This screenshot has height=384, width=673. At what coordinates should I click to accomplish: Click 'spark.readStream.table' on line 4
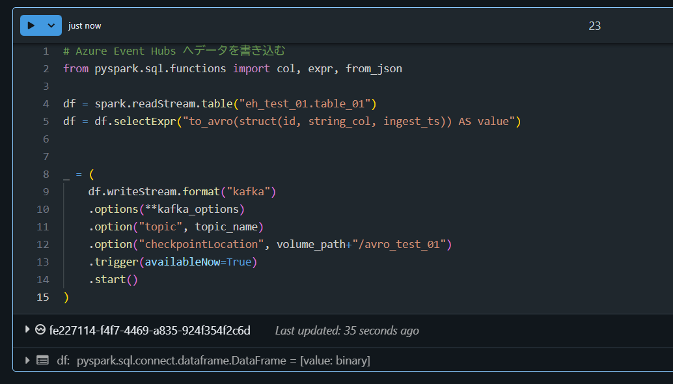click(x=163, y=104)
